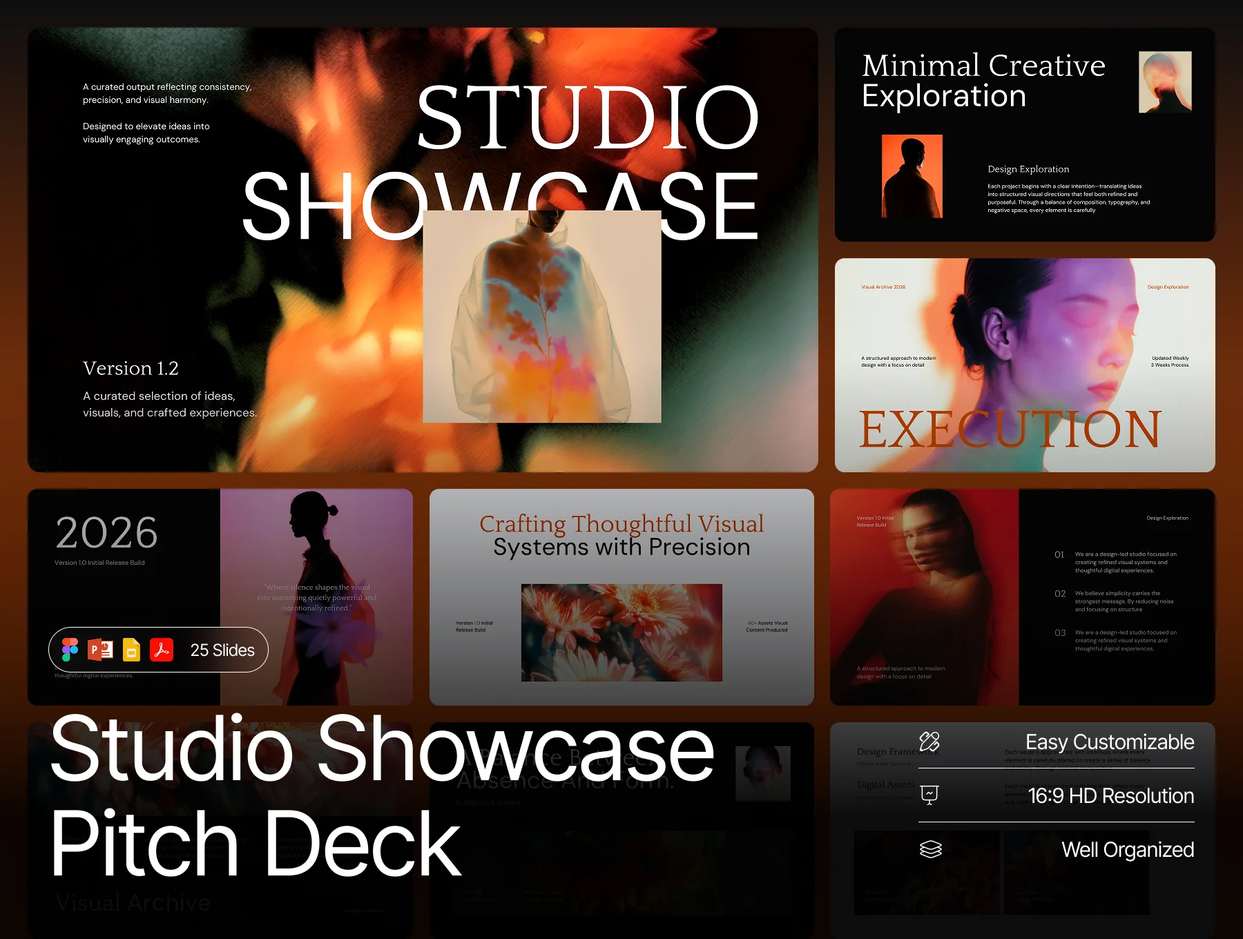Click the "Minimal Creative Exploration" heading
This screenshot has width=1243, height=939.
coord(983,81)
